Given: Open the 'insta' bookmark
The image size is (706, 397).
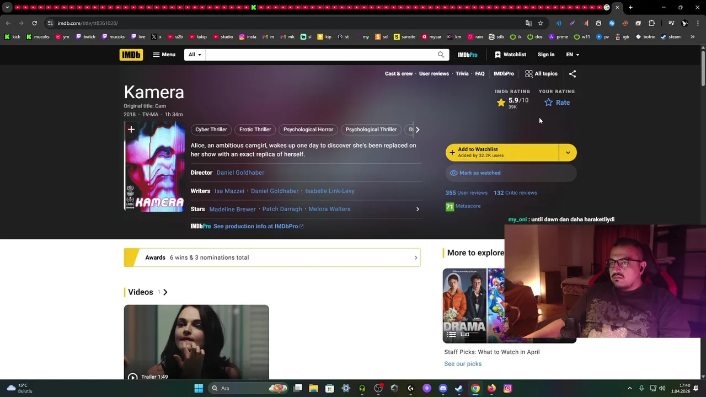Looking at the screenshot, I should click(248, 37).
